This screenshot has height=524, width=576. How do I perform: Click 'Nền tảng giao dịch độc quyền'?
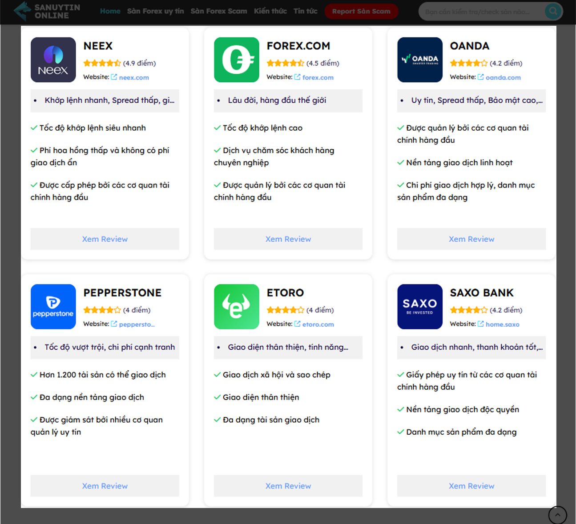click(x=463, y=409)
